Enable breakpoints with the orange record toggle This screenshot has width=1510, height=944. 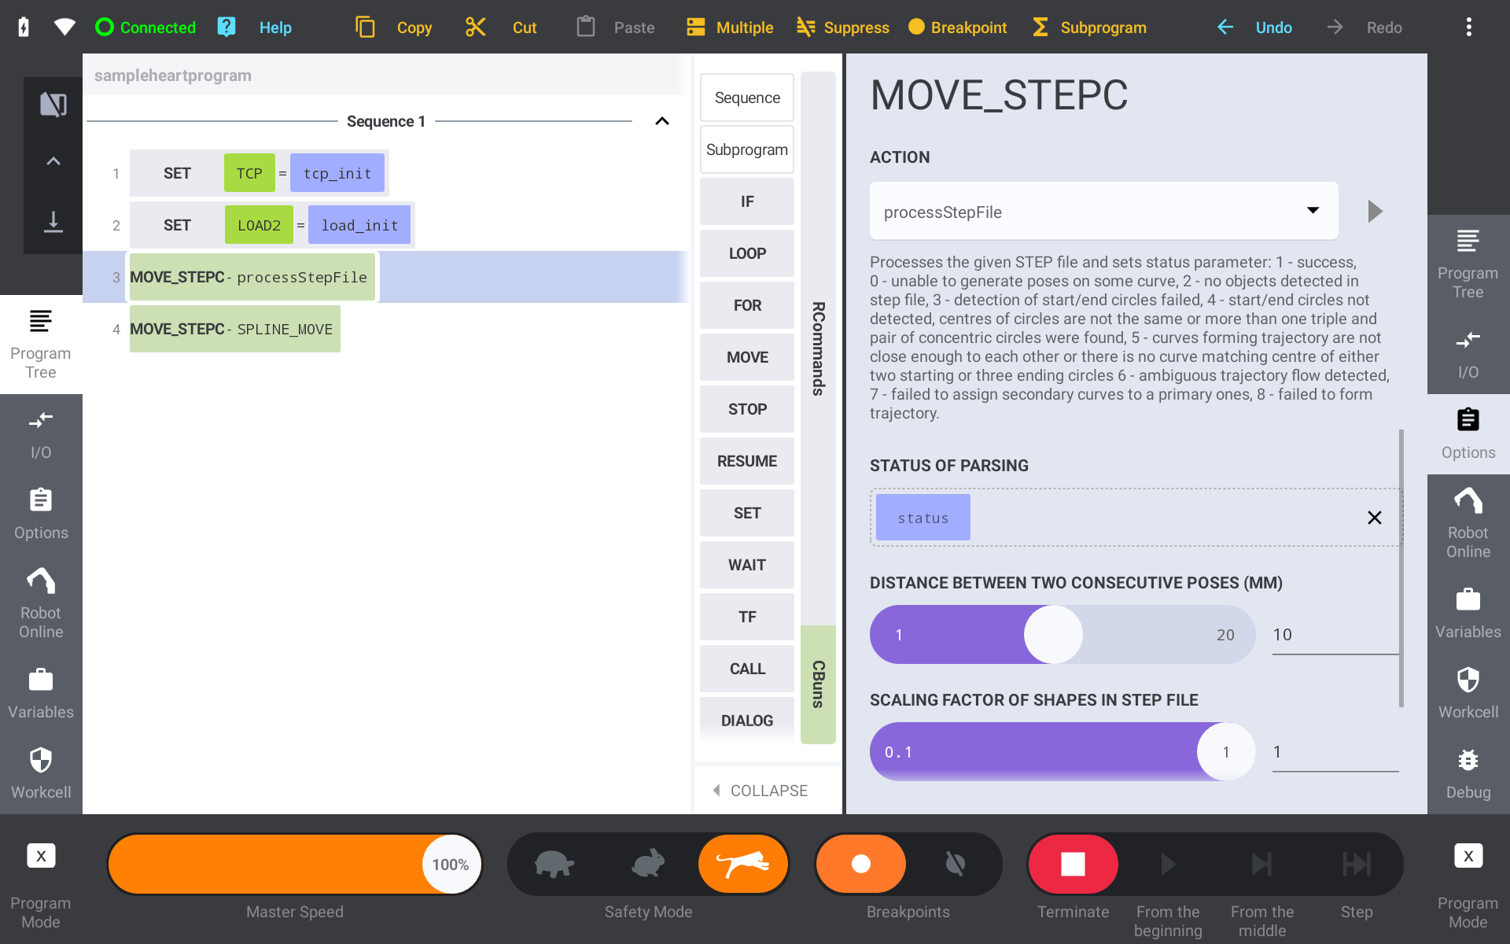(861, 864)
